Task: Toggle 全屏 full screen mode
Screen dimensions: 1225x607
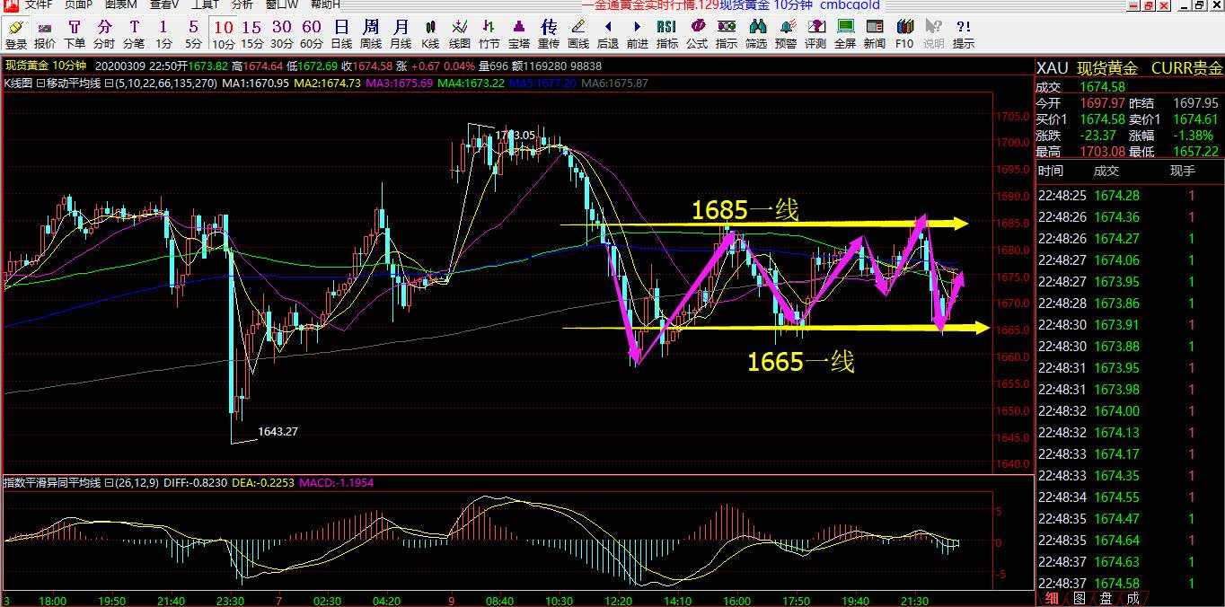Action: 845,34
